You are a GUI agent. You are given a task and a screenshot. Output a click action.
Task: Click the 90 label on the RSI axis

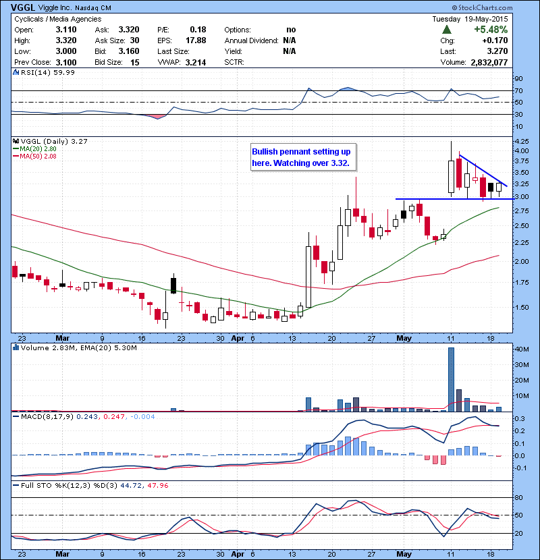[x=518, y=78]
